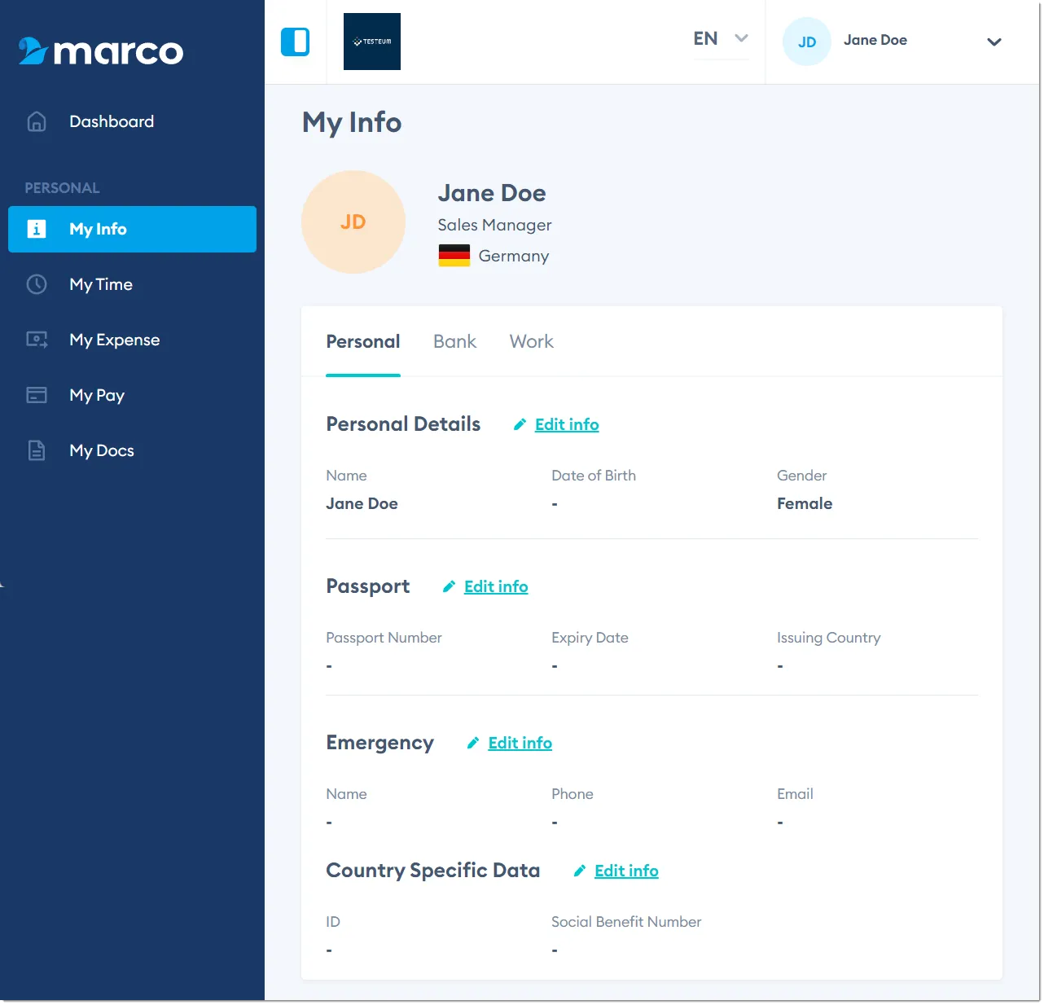Screen dimensions: 1044x1005
Task: Click the Passport Number label
Action: click(x=384, y=638)
